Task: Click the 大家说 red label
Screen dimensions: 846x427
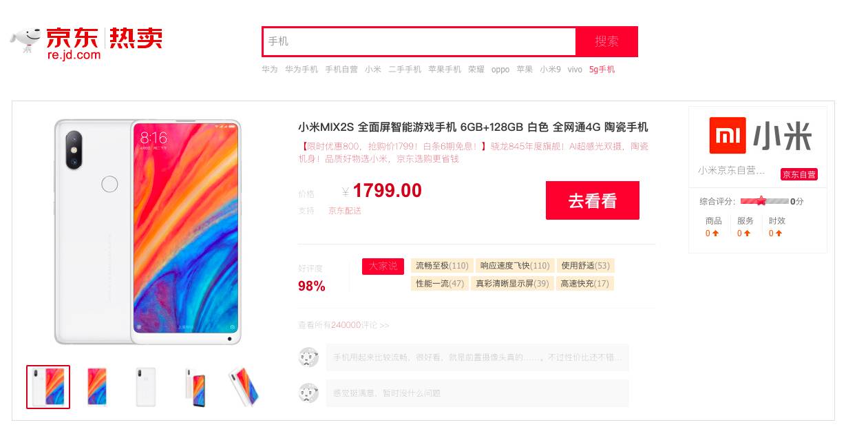Action: [383, 266]
